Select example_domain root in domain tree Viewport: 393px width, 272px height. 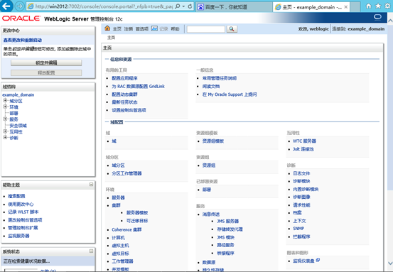pyautogui.click(x=18, y=94)
